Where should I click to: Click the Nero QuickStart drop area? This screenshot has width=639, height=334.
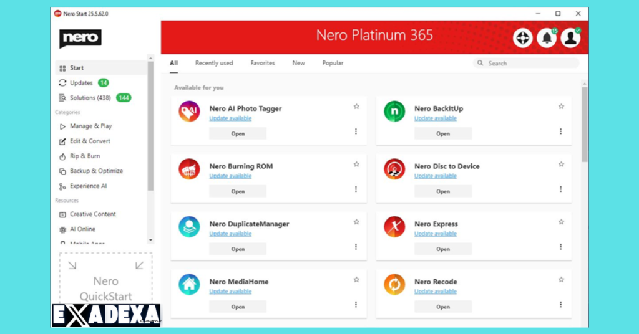click(x=105, y=279)
